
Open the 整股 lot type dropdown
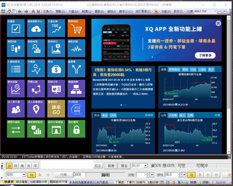[x=24, y=175]
